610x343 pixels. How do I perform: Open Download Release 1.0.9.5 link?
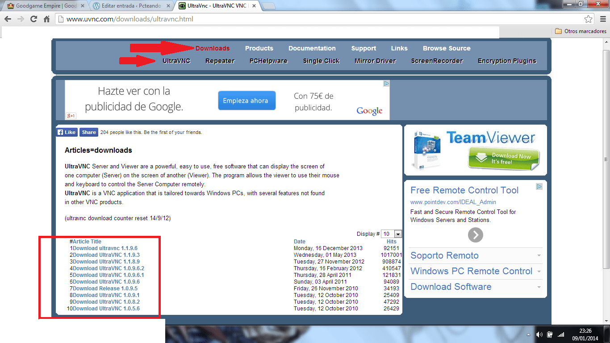(x=105, y=289)
